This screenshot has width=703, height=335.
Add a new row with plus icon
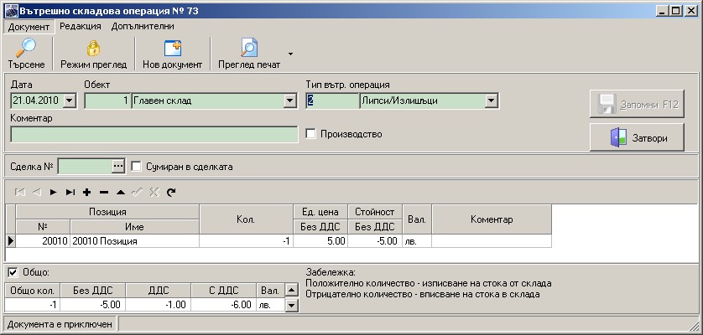pos(87,192)
